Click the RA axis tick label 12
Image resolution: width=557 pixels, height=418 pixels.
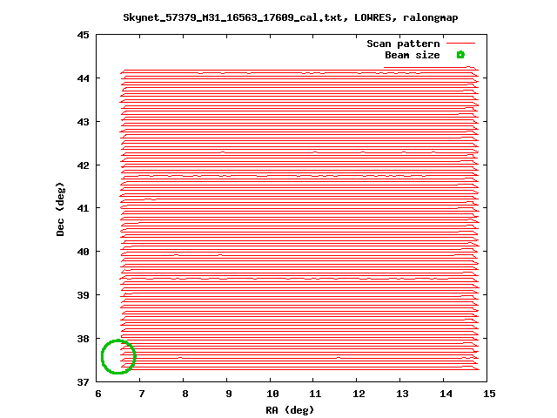tap(359, 394)
